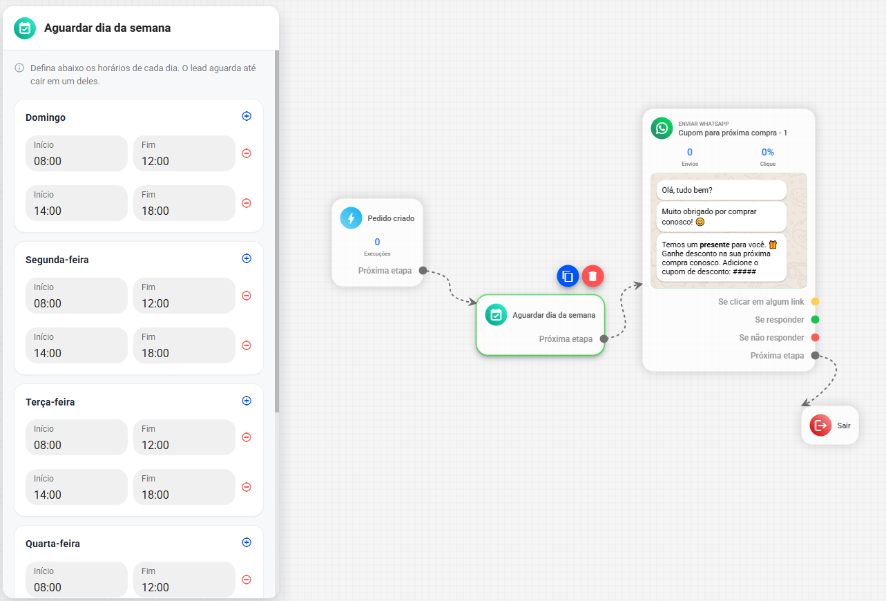Screen dimensions: 886x601
Task: Click the 'Se não responder' red connector dot
Action: [815, 338]
